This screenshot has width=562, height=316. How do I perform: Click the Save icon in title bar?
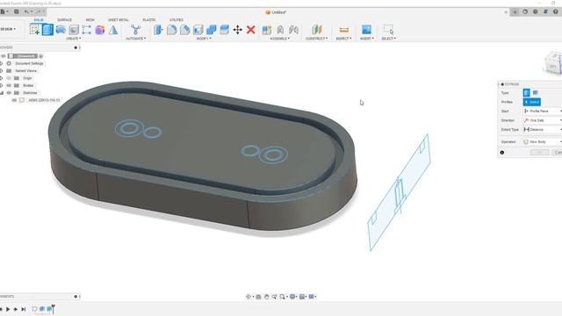pos(17,11)
